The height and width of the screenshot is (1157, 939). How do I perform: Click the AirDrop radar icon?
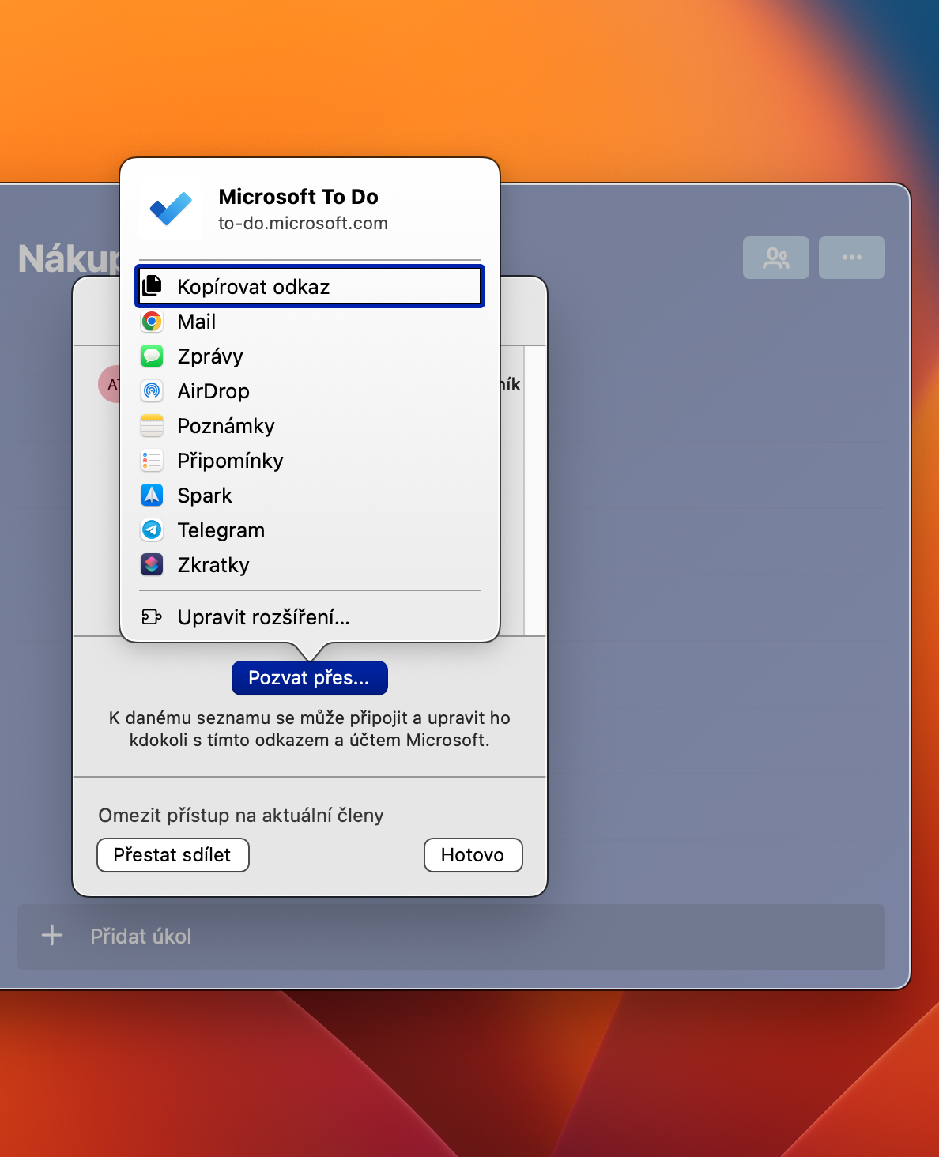coord(152,391)
